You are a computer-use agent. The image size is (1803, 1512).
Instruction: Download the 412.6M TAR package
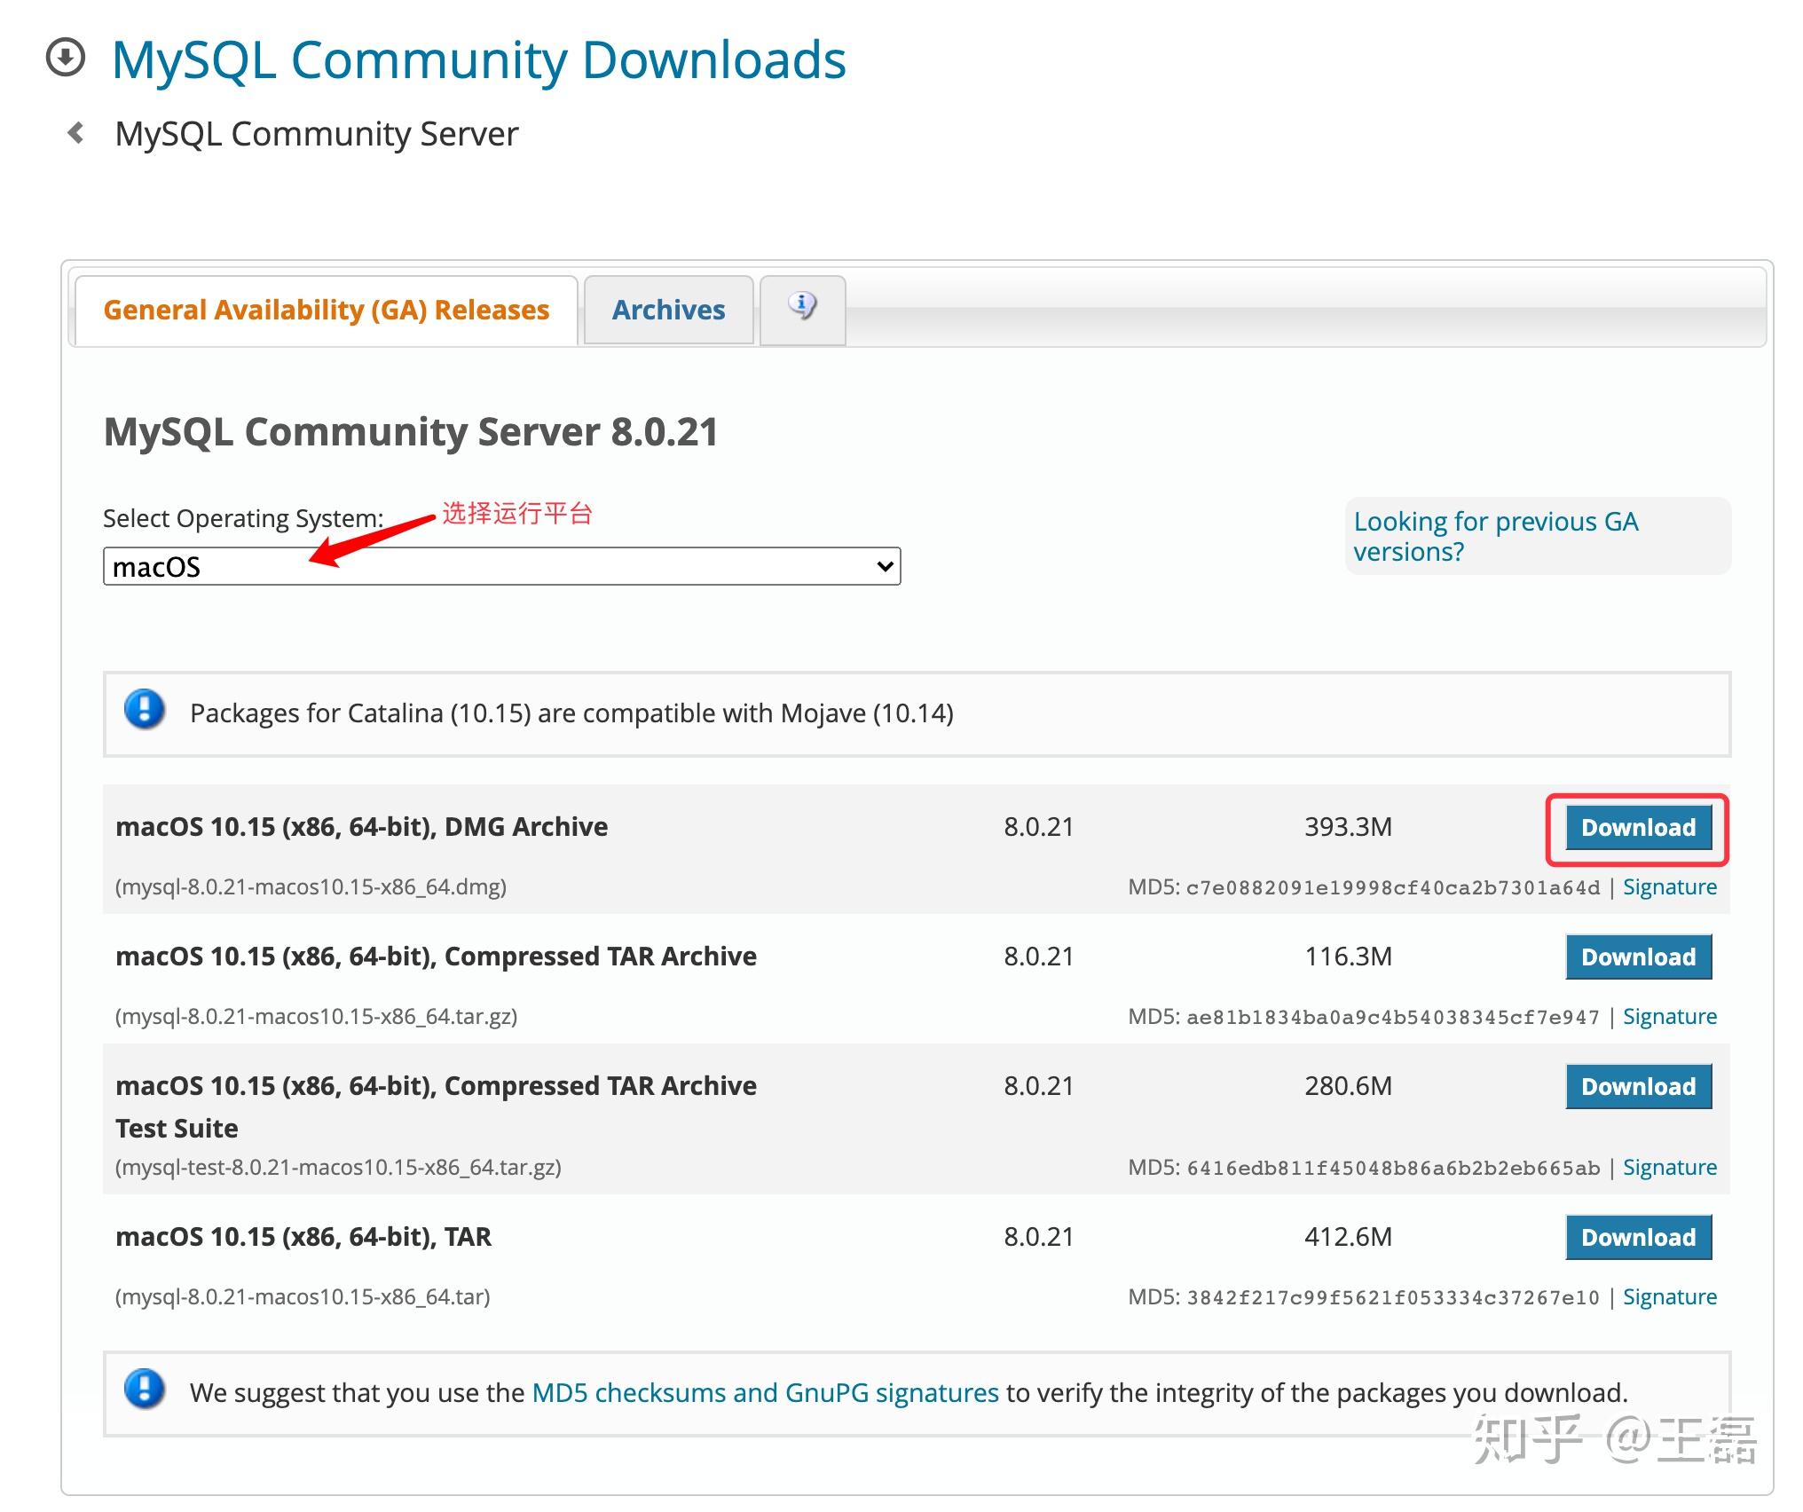(x=1637, y=1237)
